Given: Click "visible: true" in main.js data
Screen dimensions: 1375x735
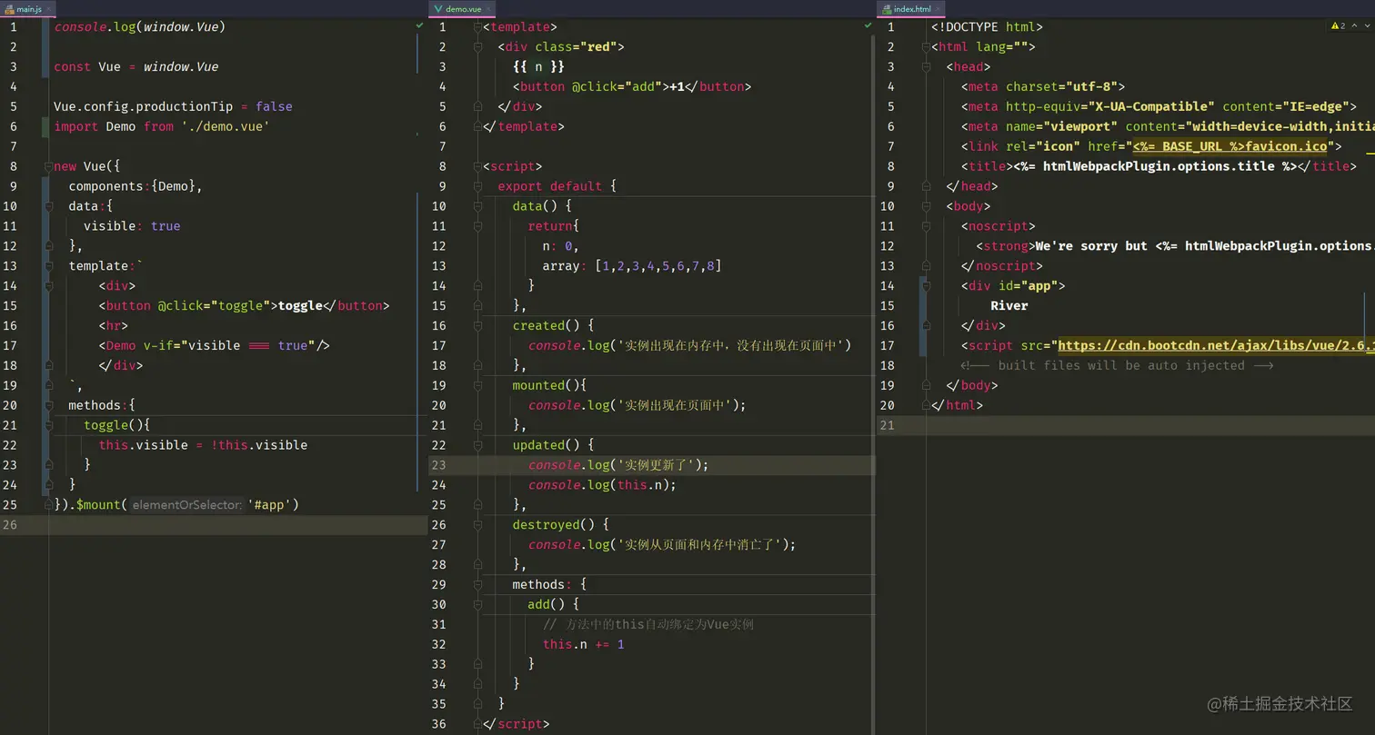Looking at the screenshot, I should tap(132, 226).
